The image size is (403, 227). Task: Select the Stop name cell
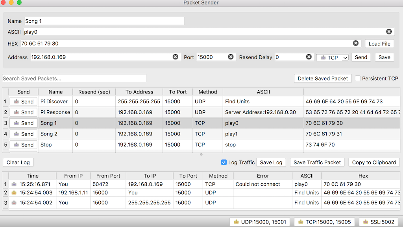55,145
